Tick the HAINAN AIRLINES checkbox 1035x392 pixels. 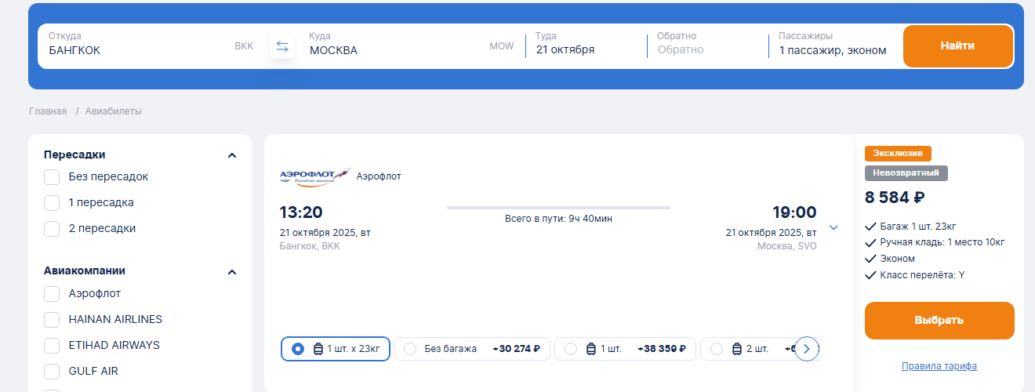53,320
